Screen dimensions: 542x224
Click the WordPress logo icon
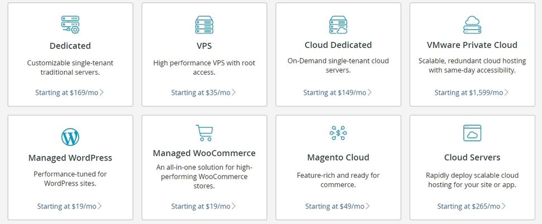click(70, 137)
